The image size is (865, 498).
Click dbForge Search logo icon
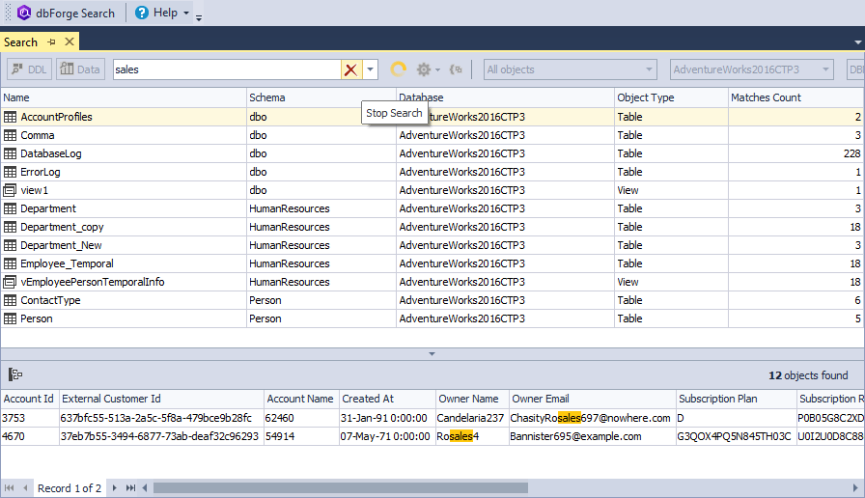point(24,13)
